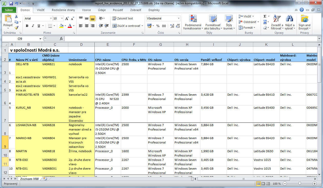Open the Name Box dropdown arrow
This screenshot has height=188, width=323.
click(40, 39)
